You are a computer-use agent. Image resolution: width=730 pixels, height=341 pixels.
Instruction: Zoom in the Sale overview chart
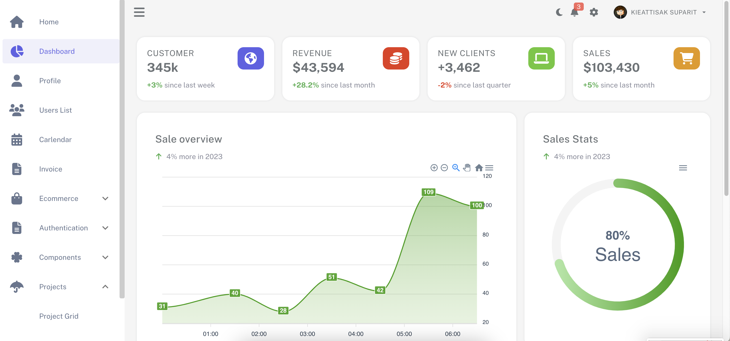click(434, 168)
